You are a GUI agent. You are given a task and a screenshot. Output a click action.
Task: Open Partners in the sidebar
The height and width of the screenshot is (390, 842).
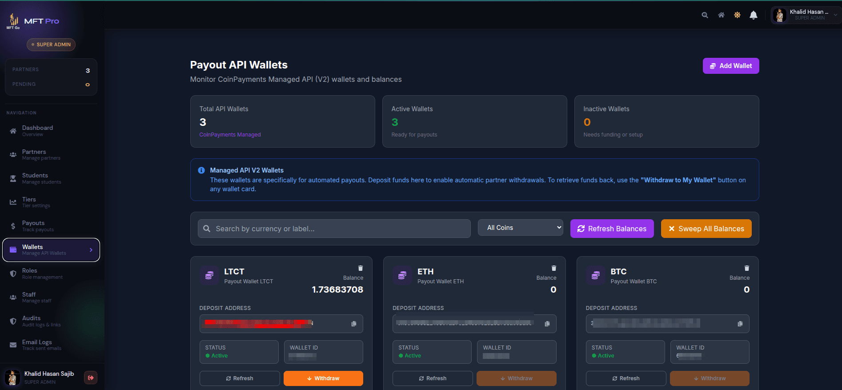[x=51, y=155]
